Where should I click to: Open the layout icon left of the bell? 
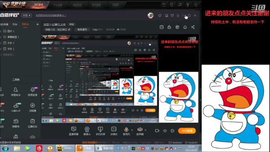tap(177, 27)
